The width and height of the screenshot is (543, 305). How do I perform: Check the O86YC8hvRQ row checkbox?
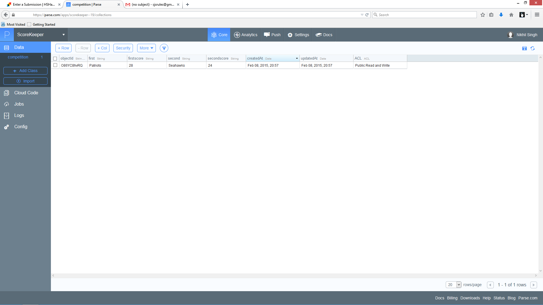tap(55, 65)
